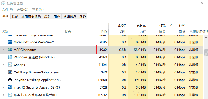
Task: Expand the Intel(R) Security Assist group
Action: [3, 87]
